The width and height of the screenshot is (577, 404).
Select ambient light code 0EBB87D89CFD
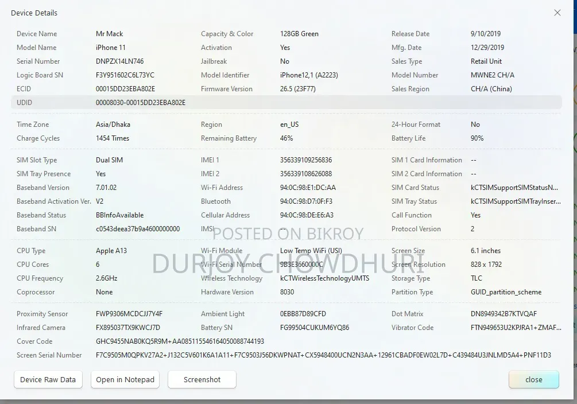click(x=303, y=314)
